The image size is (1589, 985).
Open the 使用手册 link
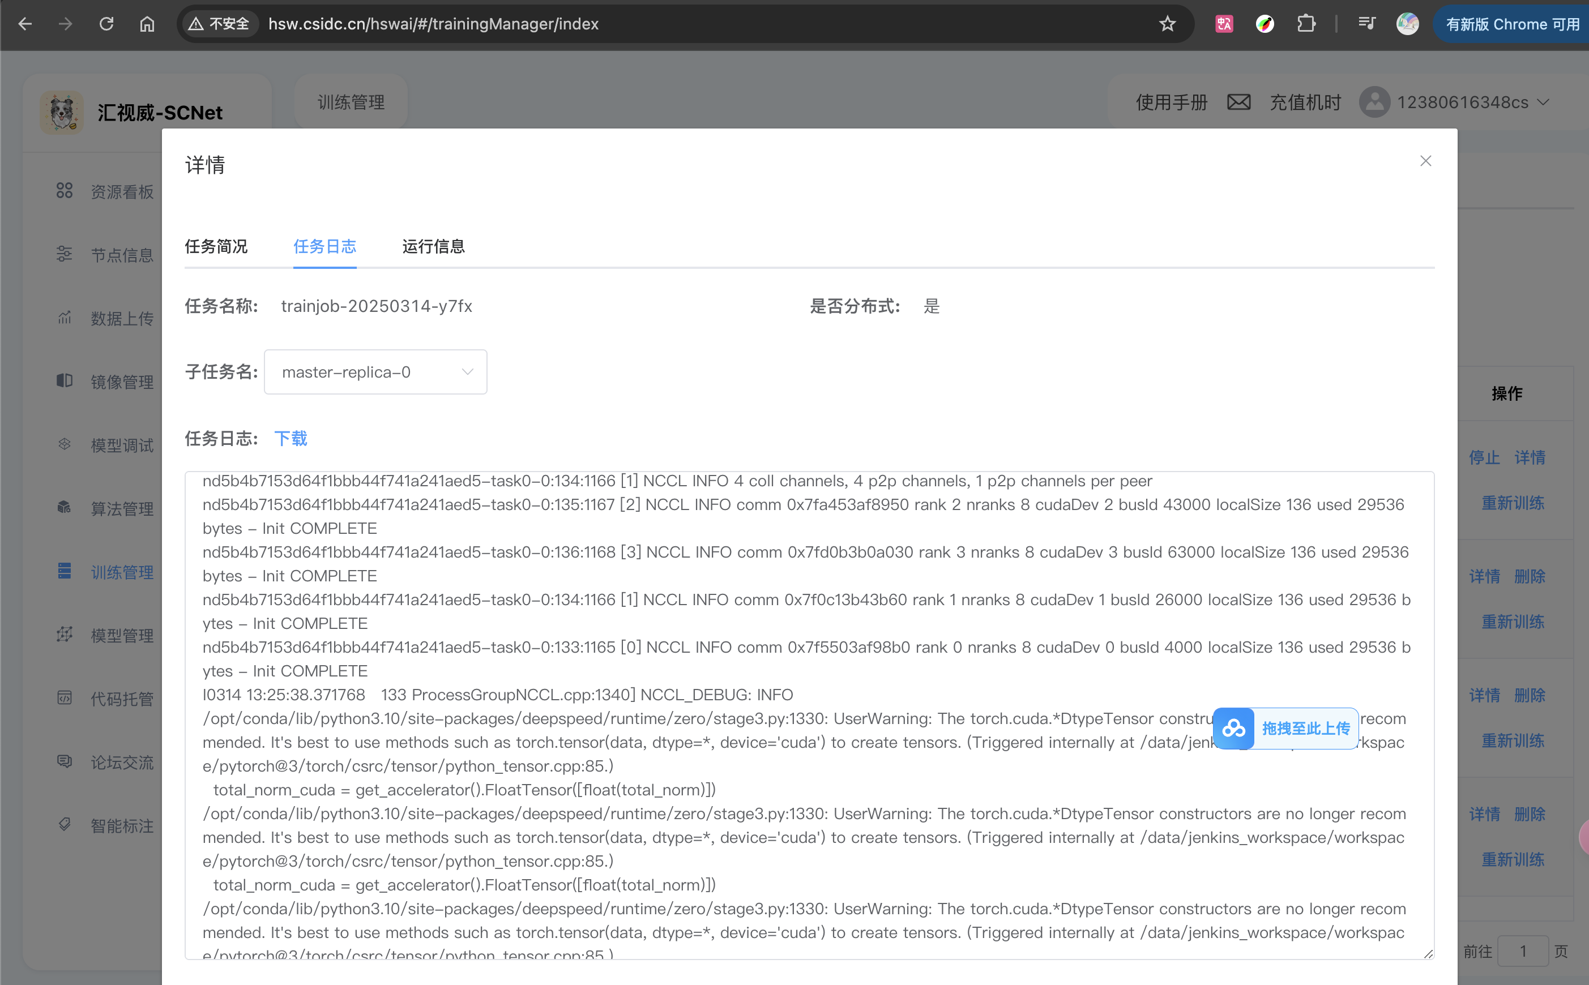1172,102
